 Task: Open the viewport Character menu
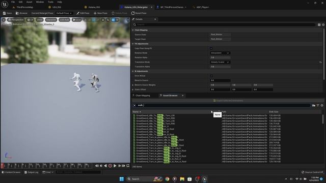coord(51,20)
